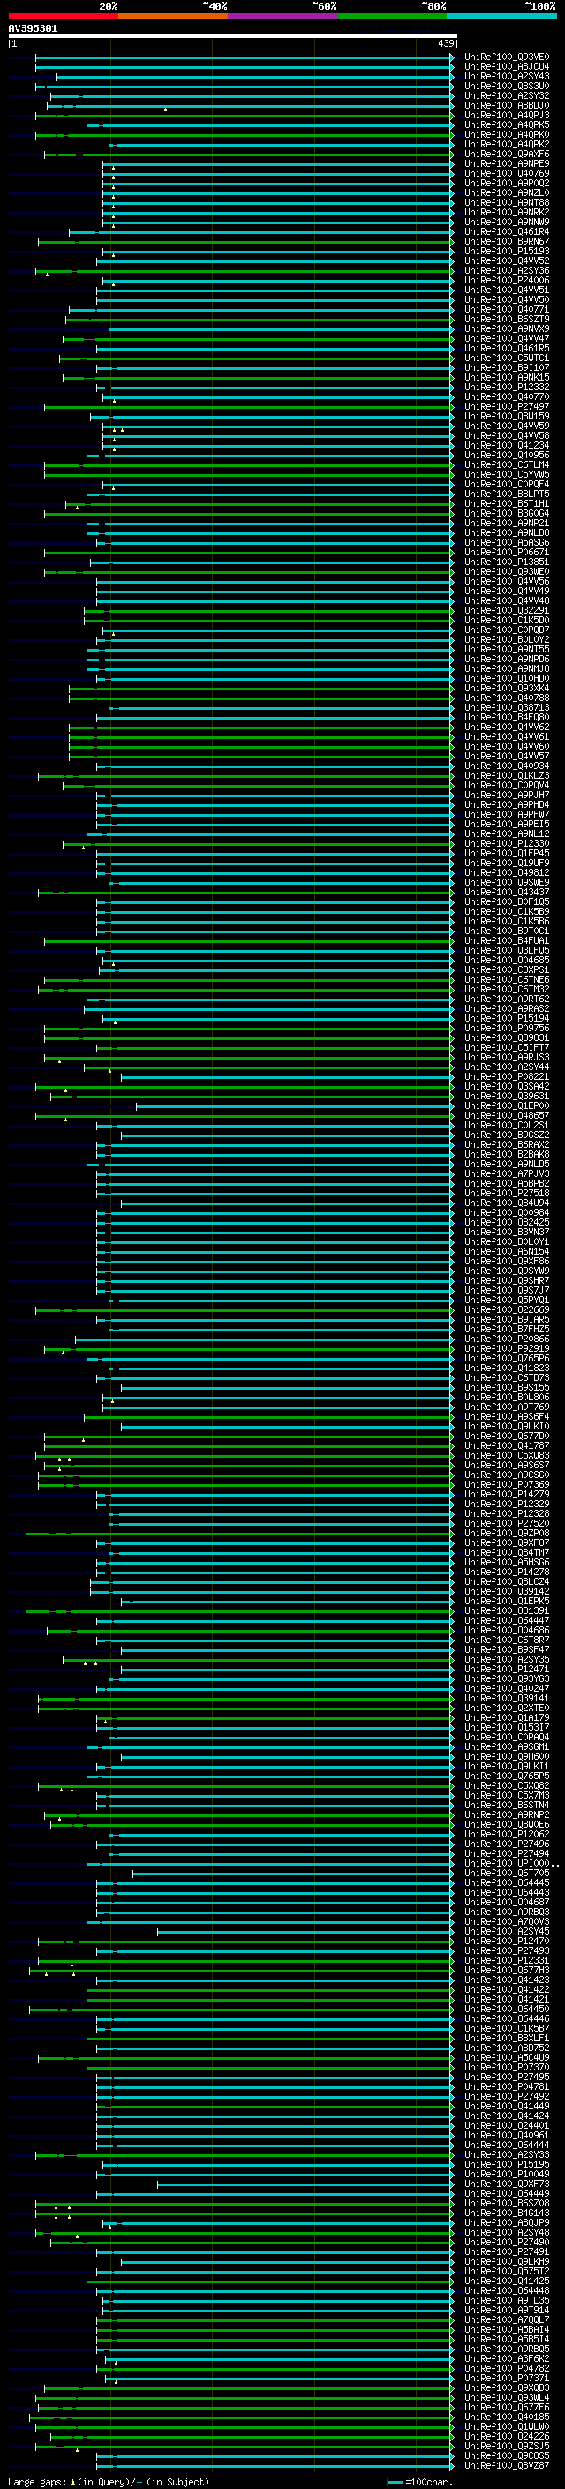Click the green alignment bar of UniRef100_A4QPJ3

tap(245, 115)
